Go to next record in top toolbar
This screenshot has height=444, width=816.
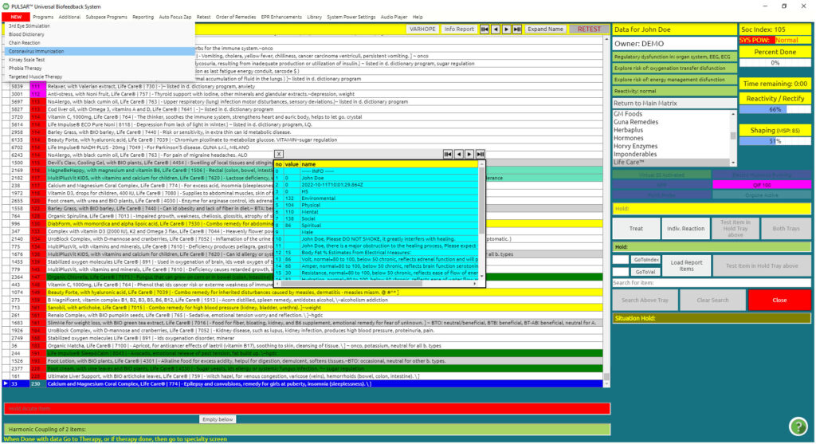point(506,29)
